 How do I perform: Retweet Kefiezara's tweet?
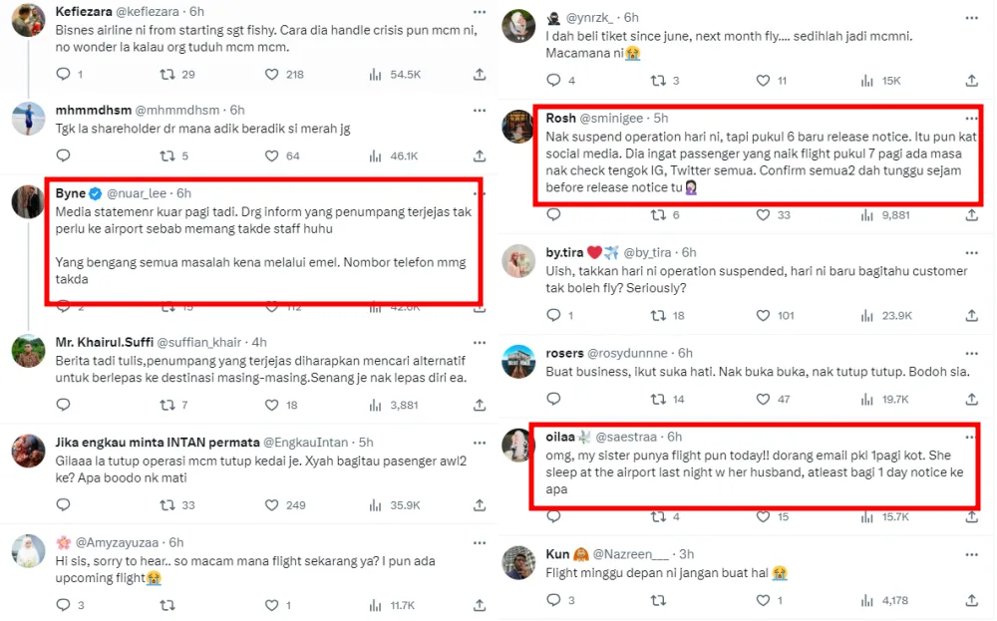click(x=167, y=74)
